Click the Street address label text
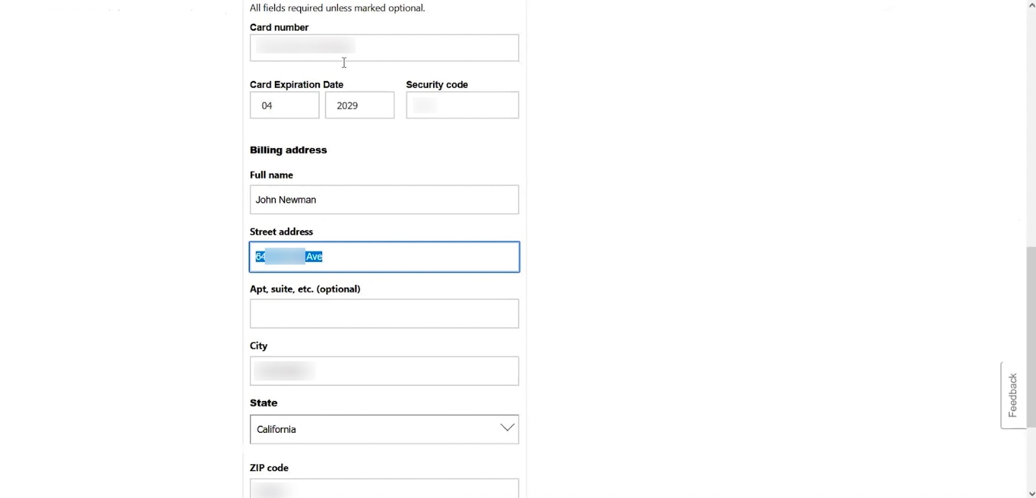1036x498 pixels. 281,232
